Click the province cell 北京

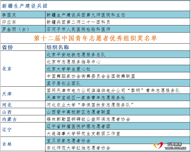23,69
